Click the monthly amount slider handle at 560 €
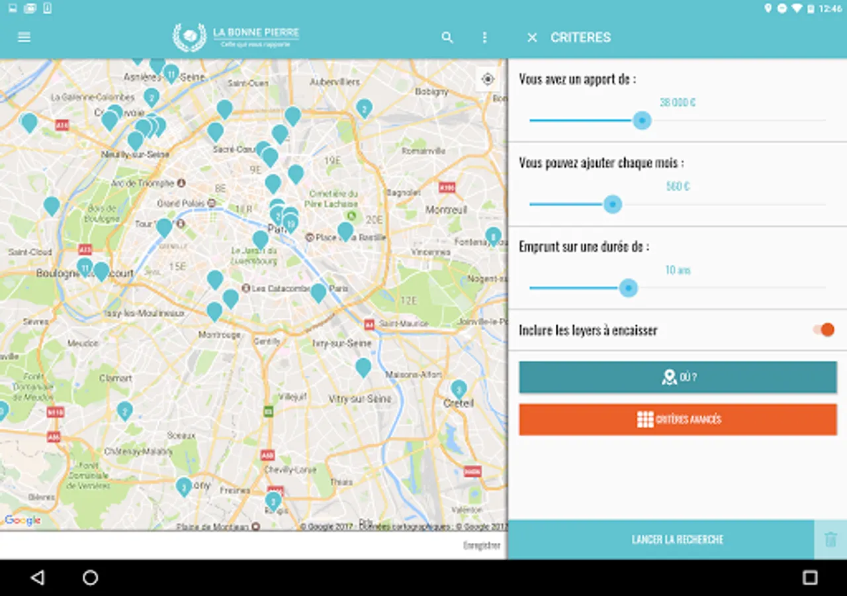847x596 pixels. (613, 204)
